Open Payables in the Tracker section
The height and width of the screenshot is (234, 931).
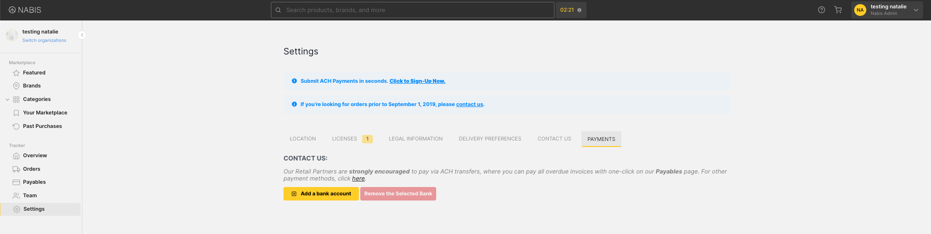click(34, 182)
